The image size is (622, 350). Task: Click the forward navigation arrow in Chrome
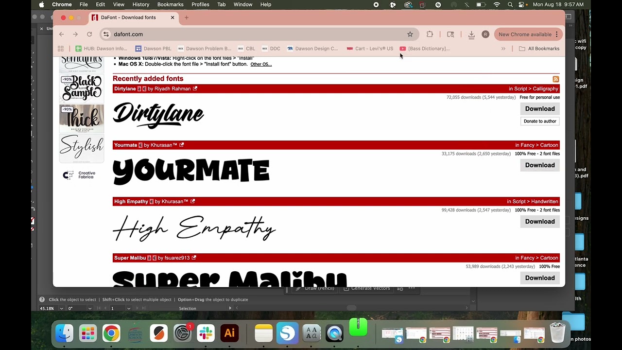pyautogui.click(x=75, y=34)
